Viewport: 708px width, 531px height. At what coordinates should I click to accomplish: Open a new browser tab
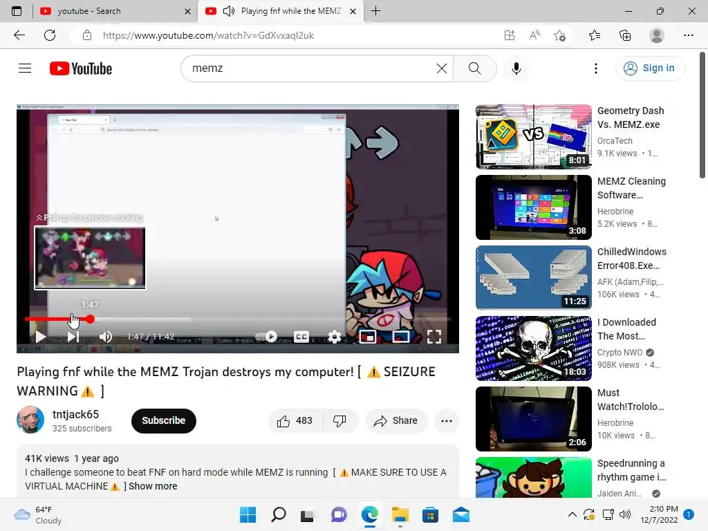coord(375,11)
